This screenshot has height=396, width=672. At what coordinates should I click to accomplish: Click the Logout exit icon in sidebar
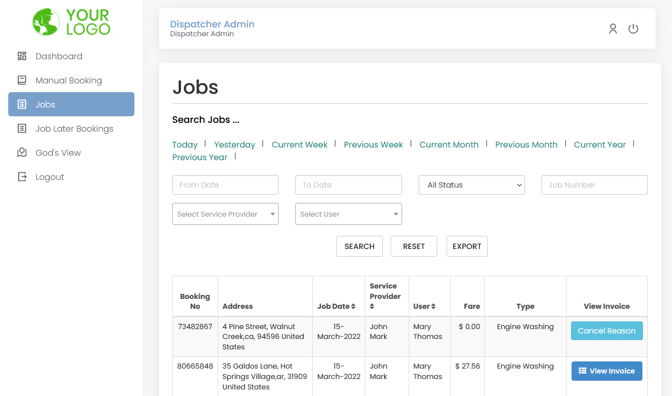(21, 177)
